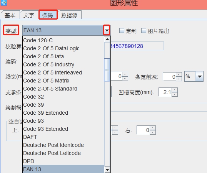
Task: Click scroll-down arrow of barcode type list
Action: (x=107, y=170)
